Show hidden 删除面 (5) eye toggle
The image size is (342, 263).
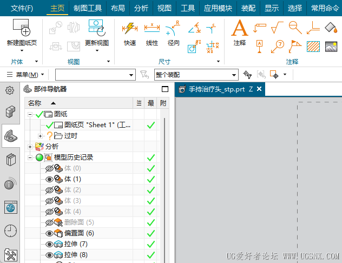click(x=49, y=222)
